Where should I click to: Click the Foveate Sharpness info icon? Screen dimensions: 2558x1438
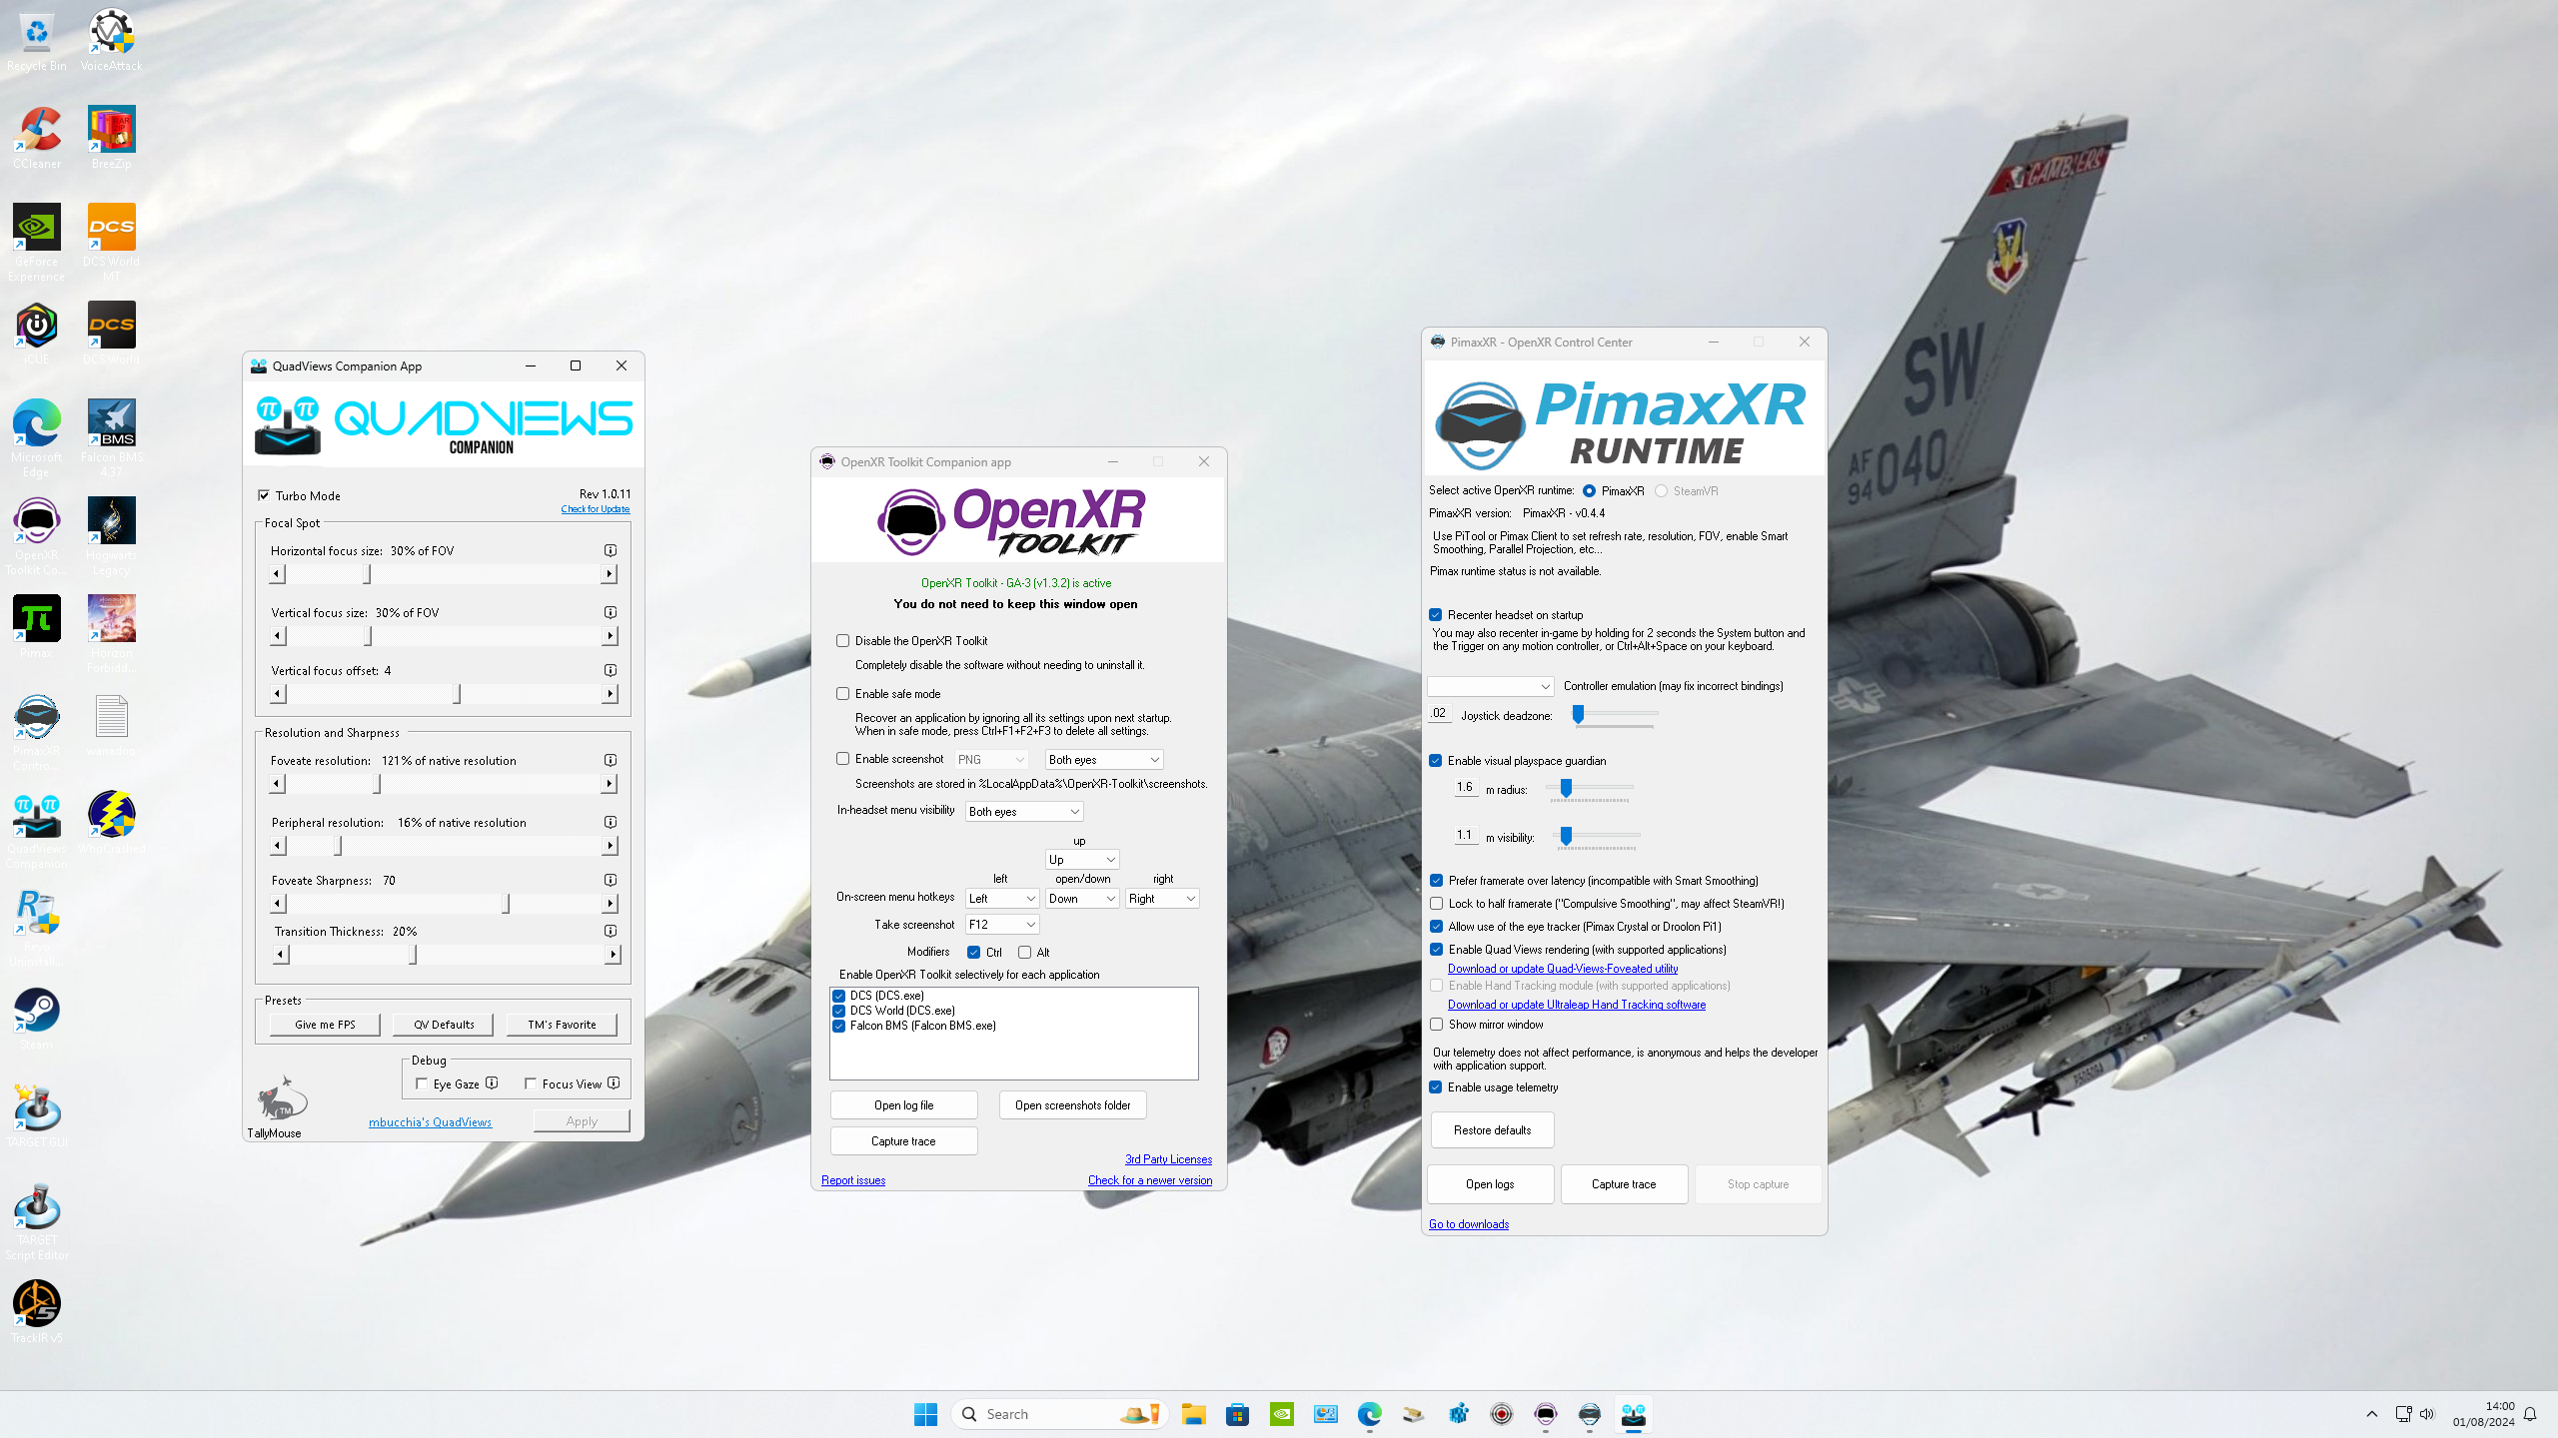[611, 880]
